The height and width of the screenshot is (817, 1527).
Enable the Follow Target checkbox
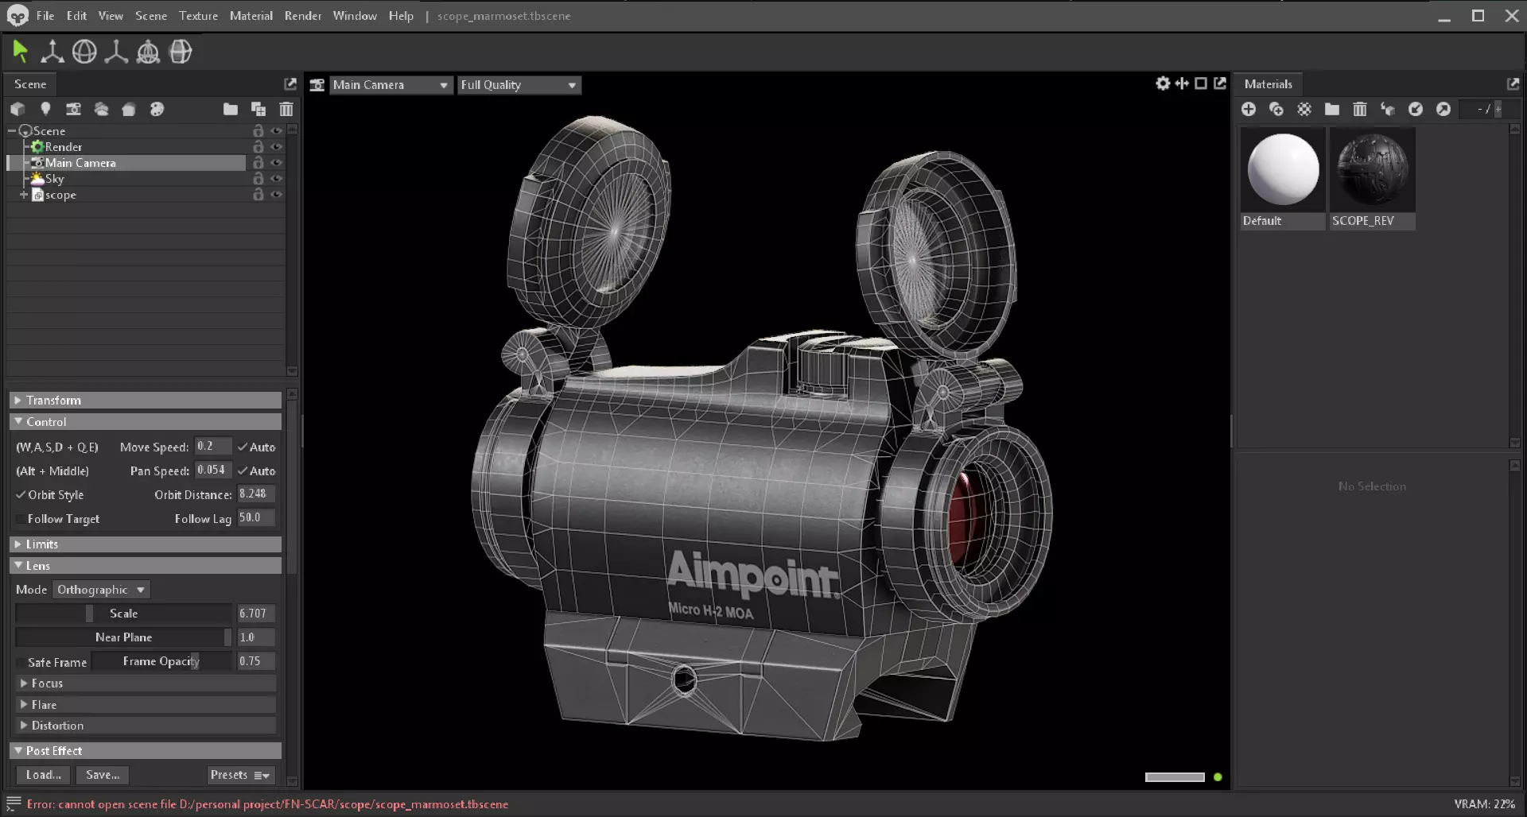[21, 519]
